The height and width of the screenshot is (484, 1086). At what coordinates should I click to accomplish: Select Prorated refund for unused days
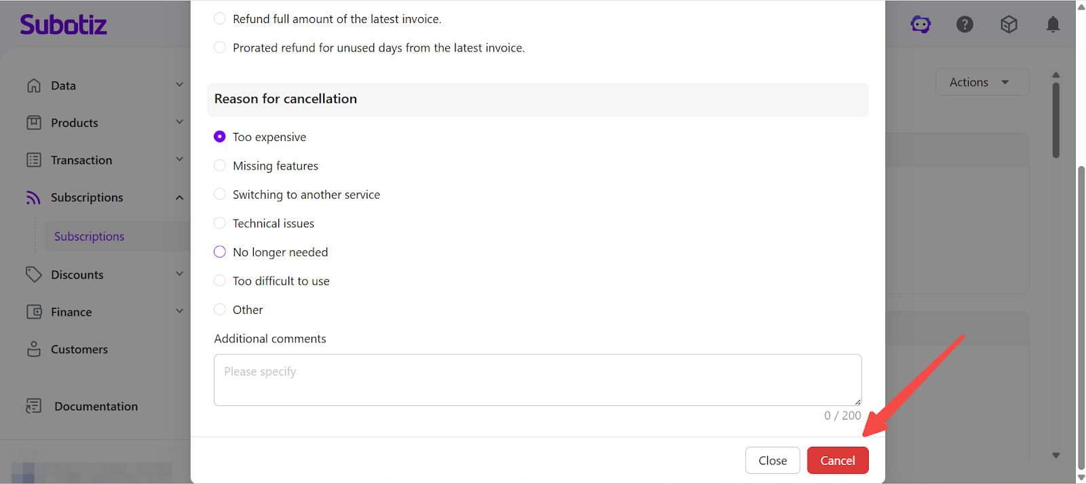point(220,47)
